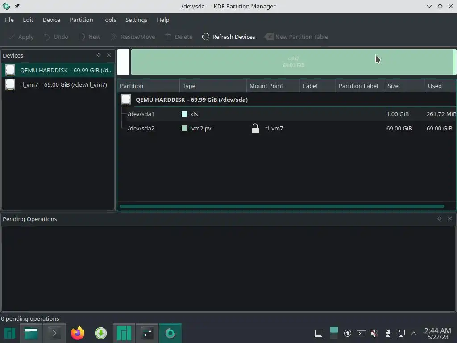Open the green download installer icon in the taskbar
457x343 pixels.
click(101, 333)
